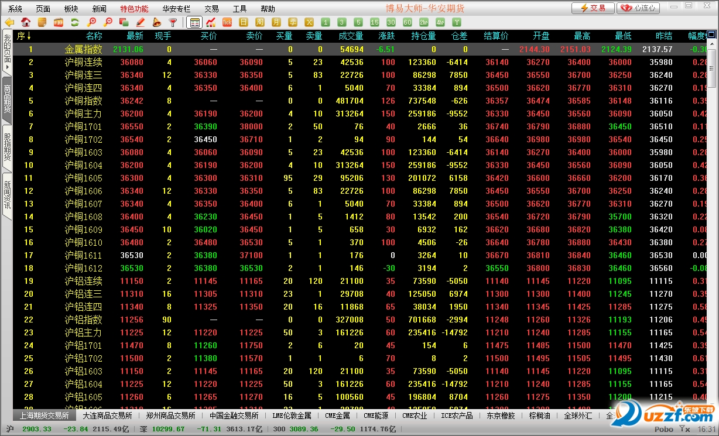Image resolution: width=719 pixels, height=436 pixels.
Task: Select the 3-minute period button
Action: (342, 23)
